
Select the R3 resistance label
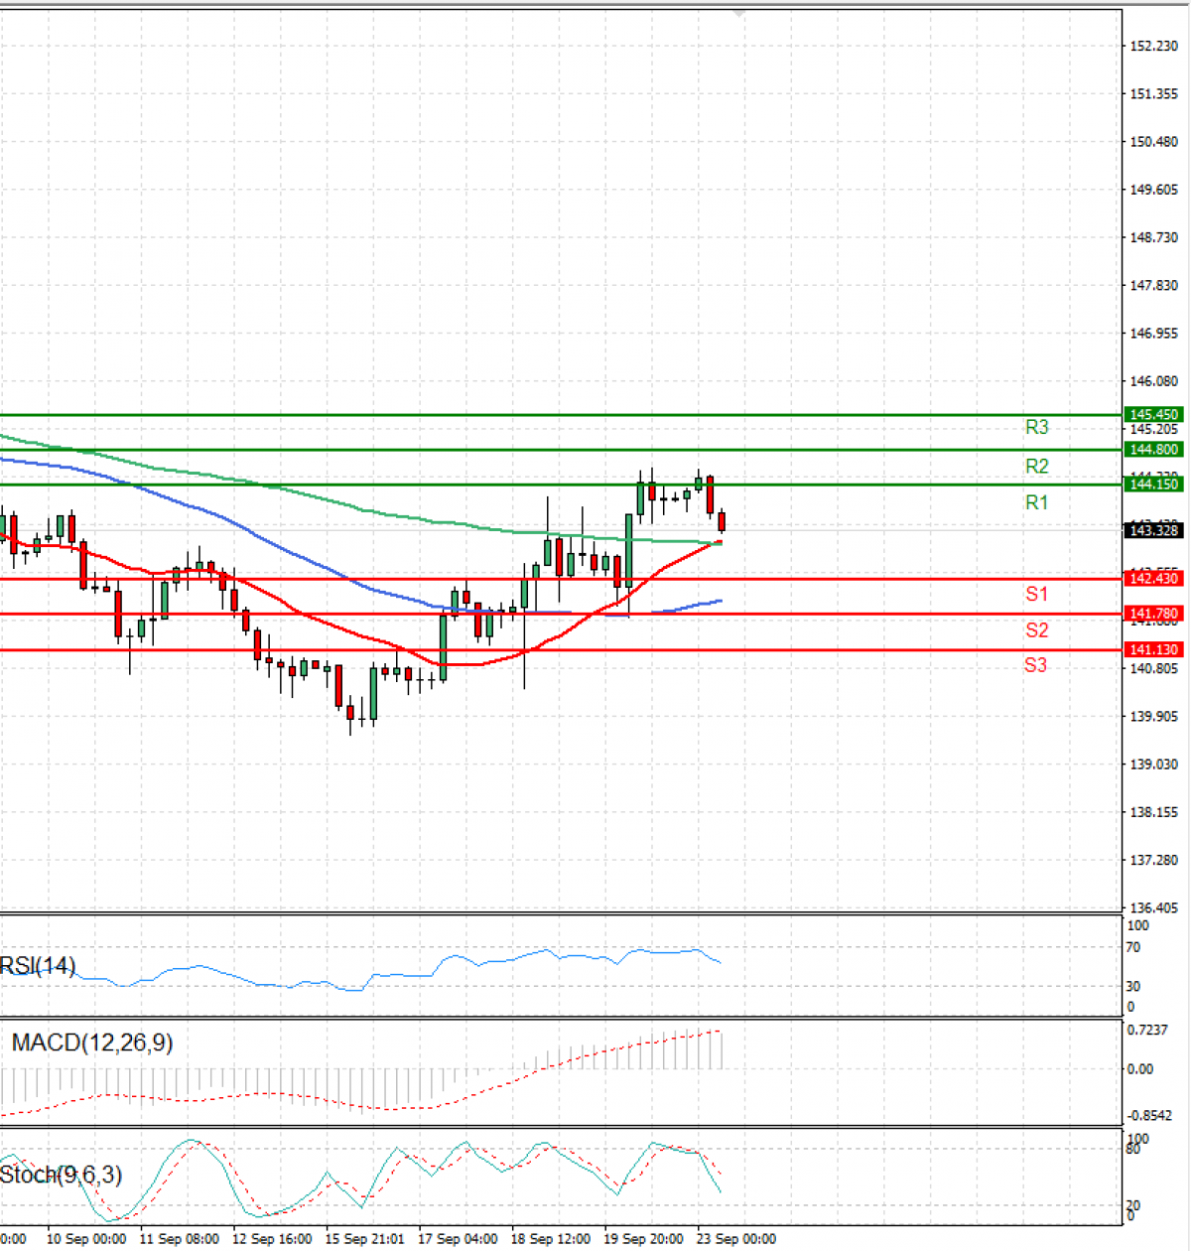pos(1036,427)
